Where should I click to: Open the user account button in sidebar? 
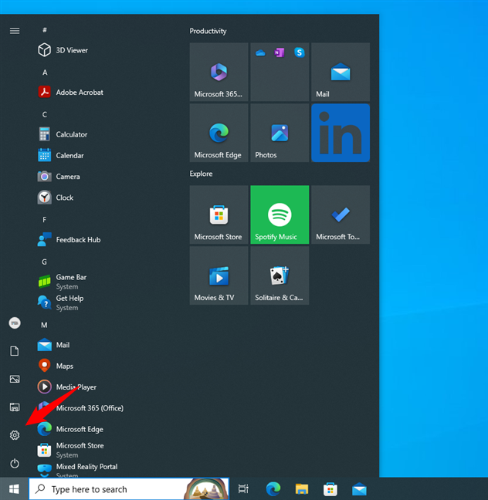[15, 323]
